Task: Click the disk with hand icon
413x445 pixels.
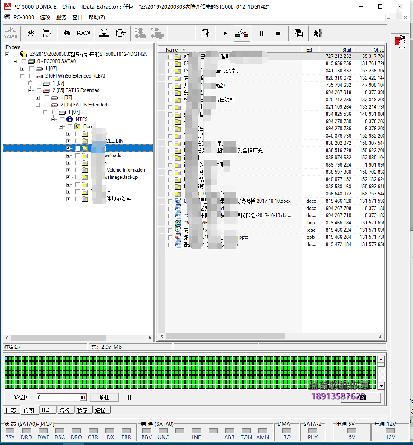Action: (120, 33)
